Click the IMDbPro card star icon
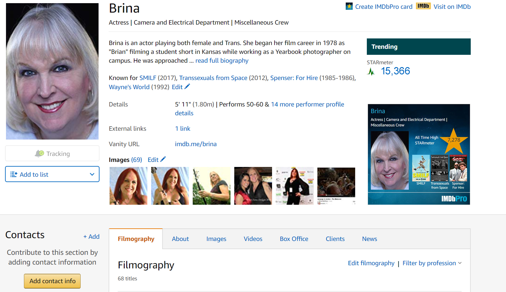The image size is (506, 292). click(x=349, y=6)
